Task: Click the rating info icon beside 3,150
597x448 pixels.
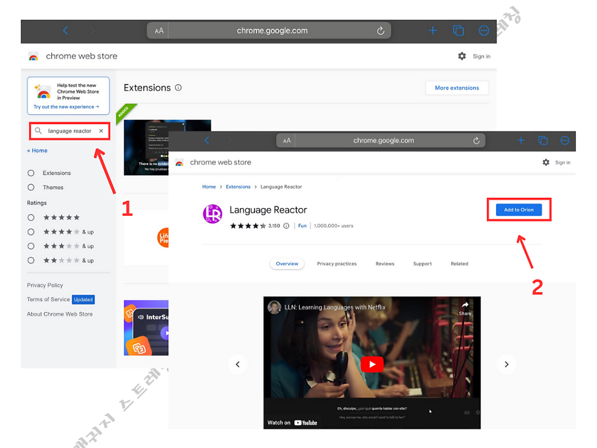Action: pos(286,226)
